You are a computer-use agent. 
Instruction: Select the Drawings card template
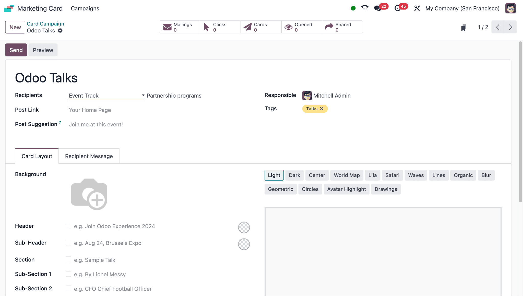tap(386, 189)
